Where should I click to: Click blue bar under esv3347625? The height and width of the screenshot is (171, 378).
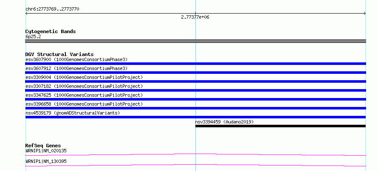(x=195, y=99)
